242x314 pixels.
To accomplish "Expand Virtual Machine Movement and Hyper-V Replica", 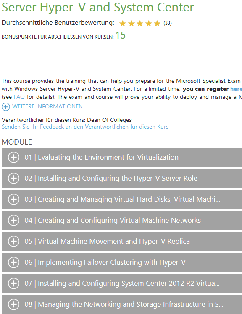I will point(122,241).
